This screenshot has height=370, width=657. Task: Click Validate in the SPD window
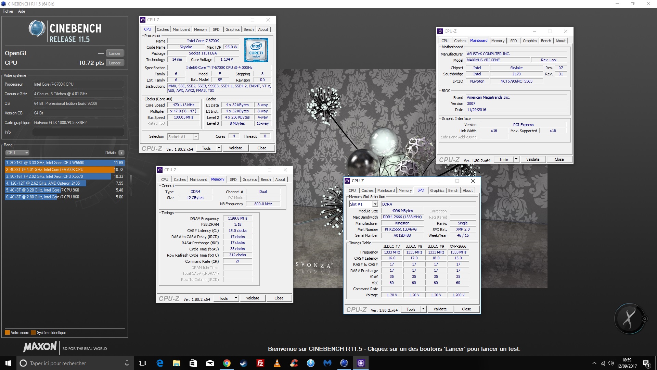point(440,309)
